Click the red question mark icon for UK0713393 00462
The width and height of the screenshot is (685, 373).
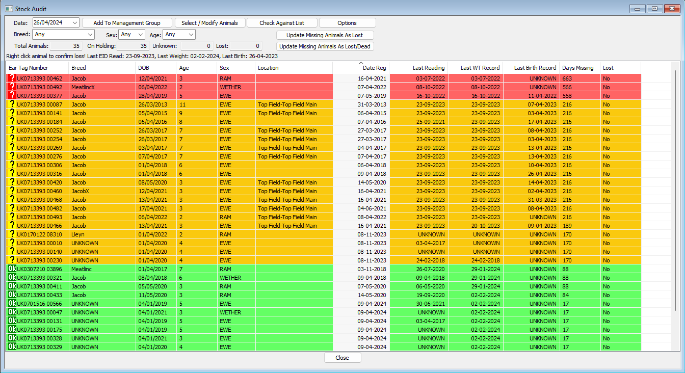pyautogui.click(x=12, y=78)
